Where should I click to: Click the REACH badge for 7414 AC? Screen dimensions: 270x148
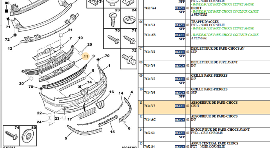180,119
